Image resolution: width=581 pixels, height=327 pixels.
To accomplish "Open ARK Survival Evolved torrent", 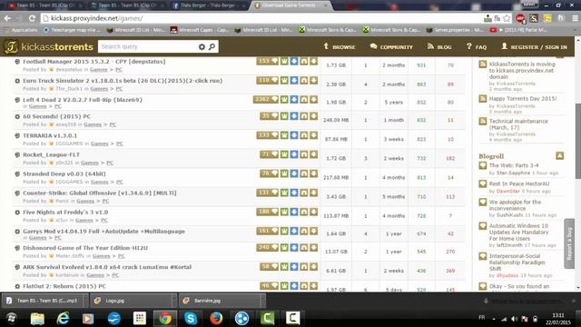I will tap(107, 267).
